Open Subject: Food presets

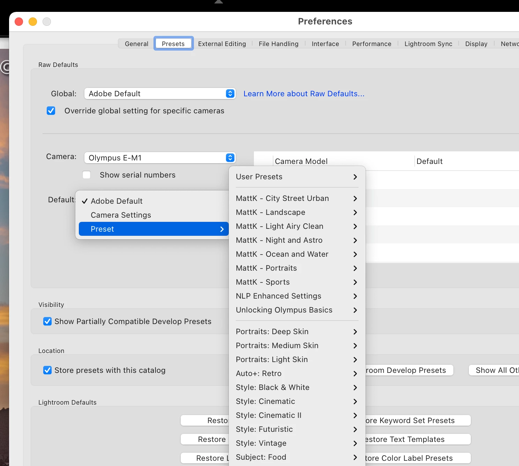pyautogui.click(x=297, y=457)
